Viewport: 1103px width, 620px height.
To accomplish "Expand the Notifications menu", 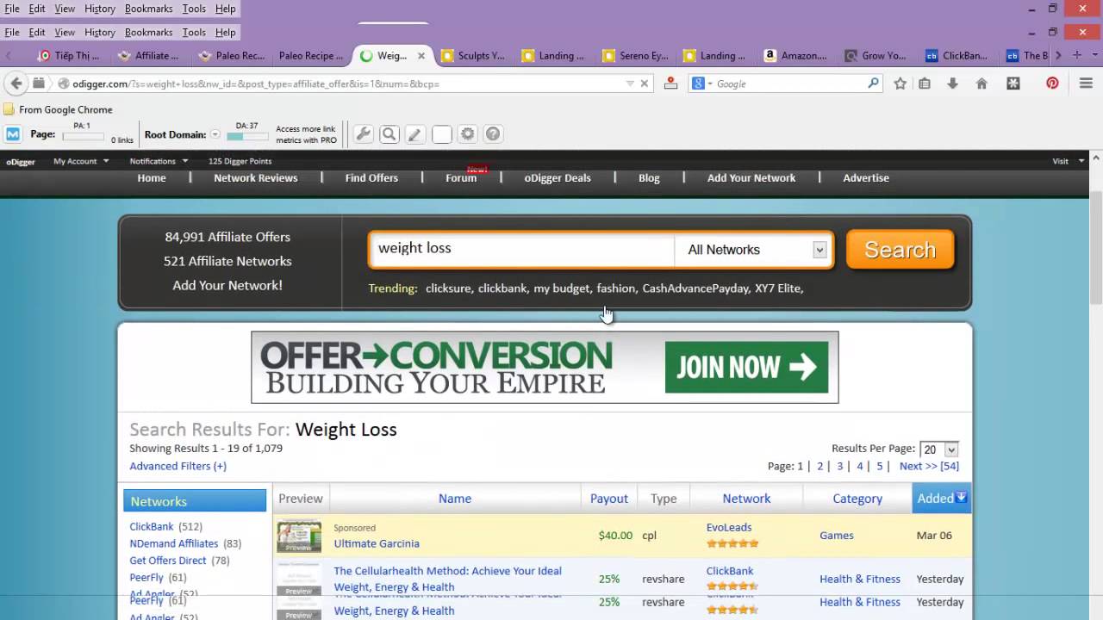I will click(x=159, y=161).
